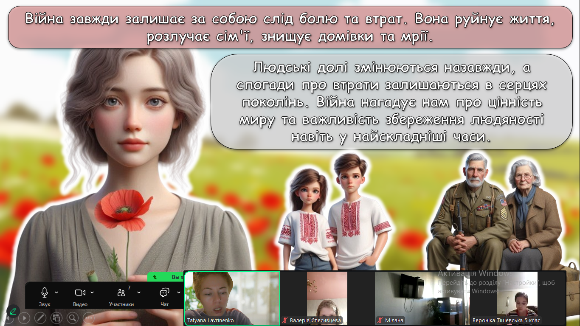The width and height of the screenshot is (580, 326).
Task: Click the green annotation pencil button
Action: click(13, 311)
